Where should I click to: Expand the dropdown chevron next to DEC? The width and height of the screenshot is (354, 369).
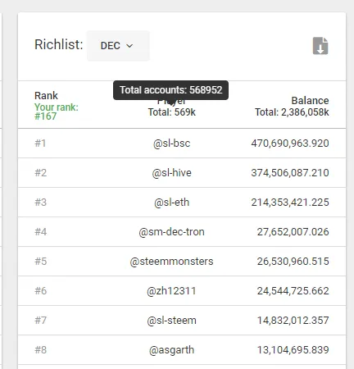(x=129, y=46)
